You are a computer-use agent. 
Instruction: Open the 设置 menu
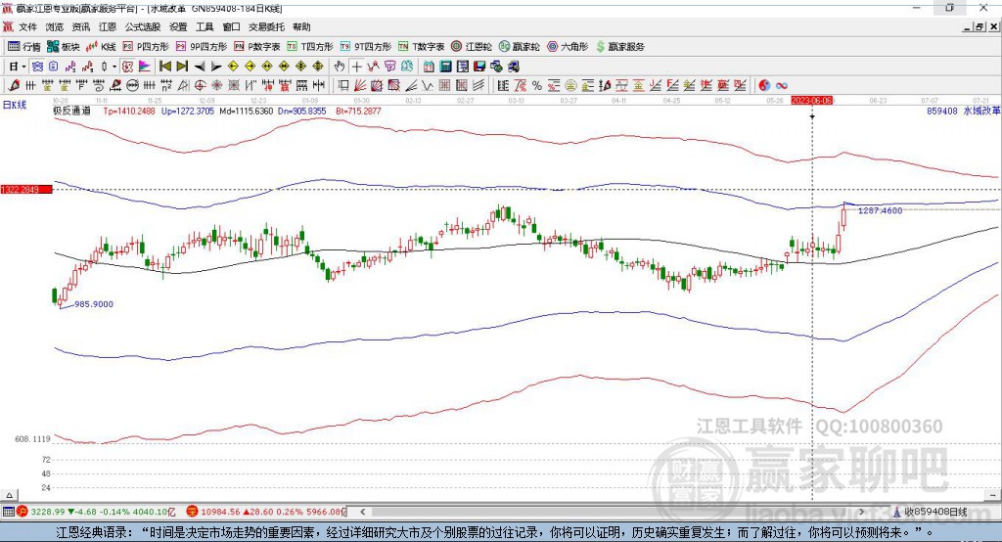pyautogui.click(x=178, y=26)
